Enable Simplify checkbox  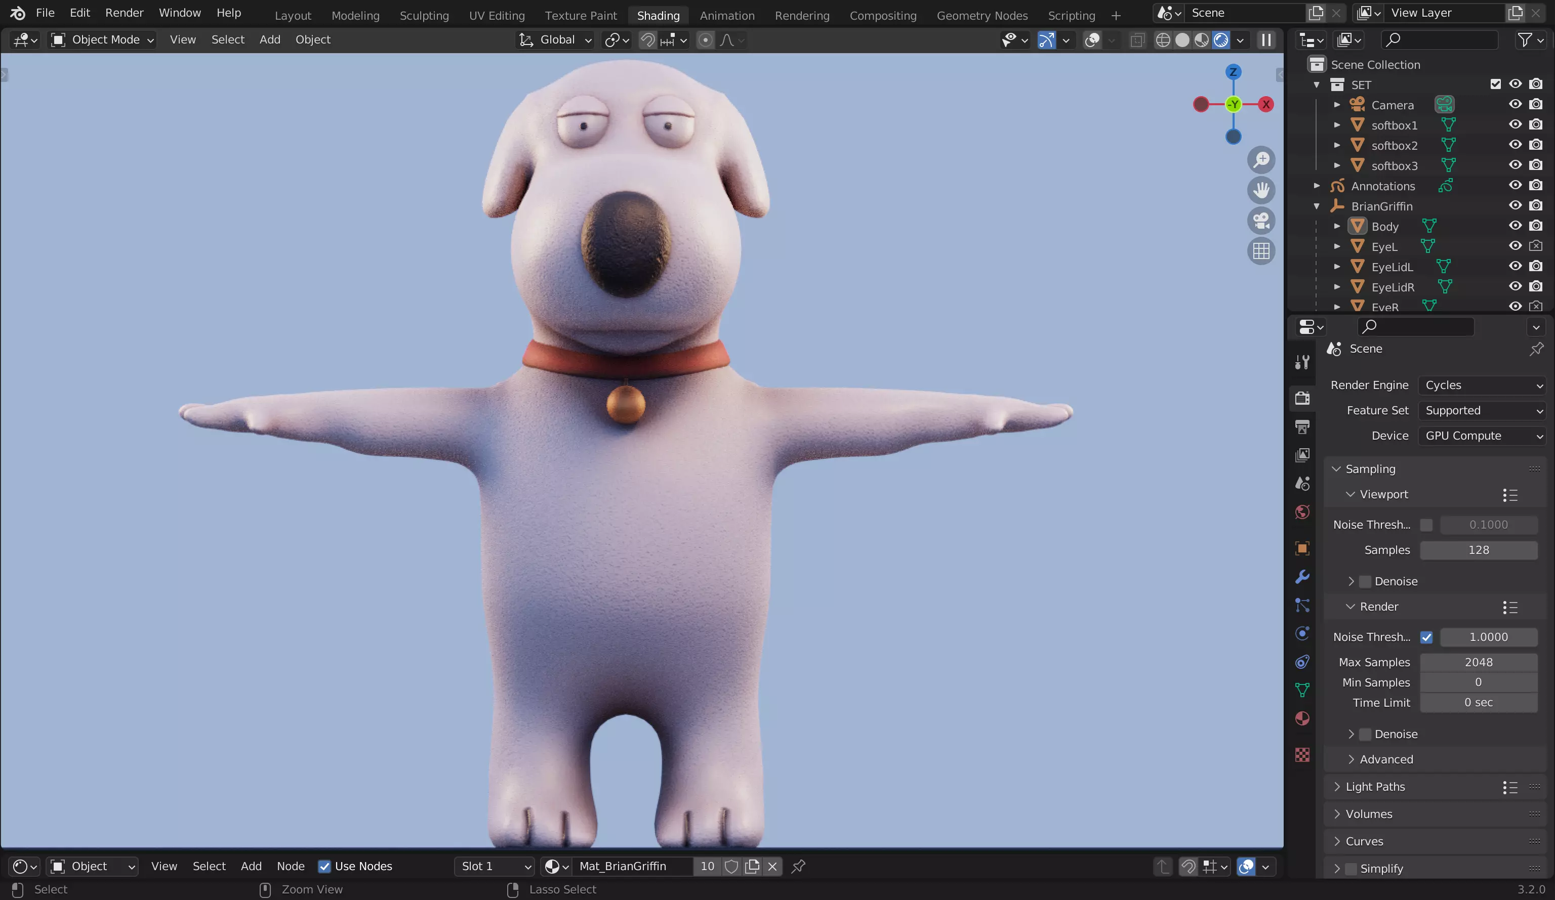coord(1351,869)
